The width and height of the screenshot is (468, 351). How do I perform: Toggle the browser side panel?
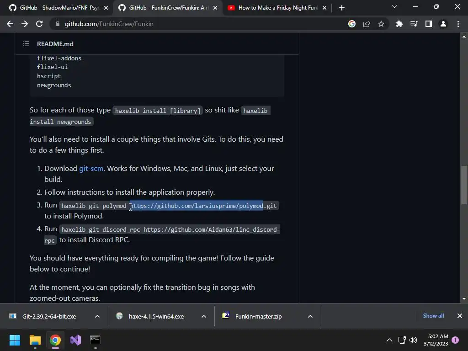(428, 24)
